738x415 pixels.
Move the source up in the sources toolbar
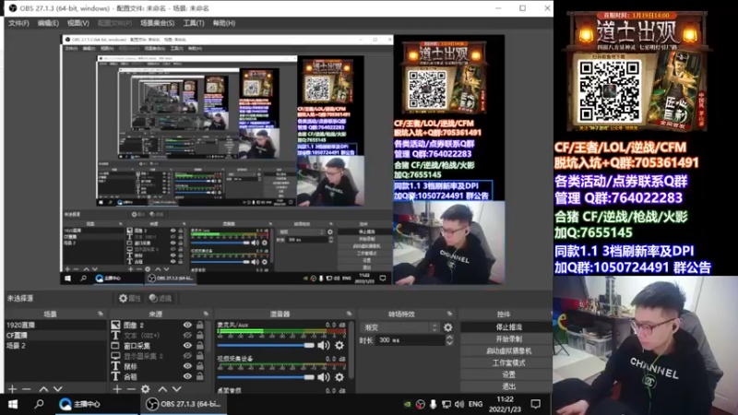coord(162,389)
